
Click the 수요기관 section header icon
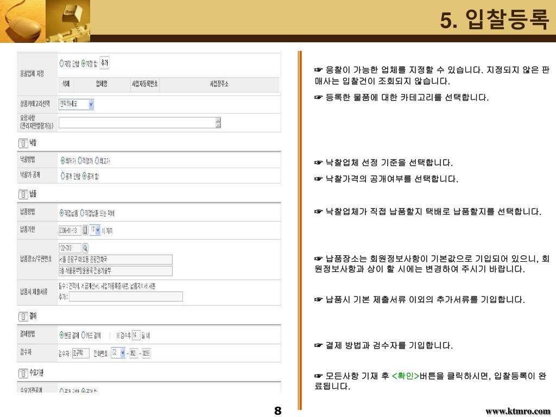pos(23,373)
